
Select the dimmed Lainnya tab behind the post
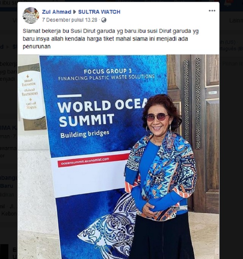coord(236,21)
